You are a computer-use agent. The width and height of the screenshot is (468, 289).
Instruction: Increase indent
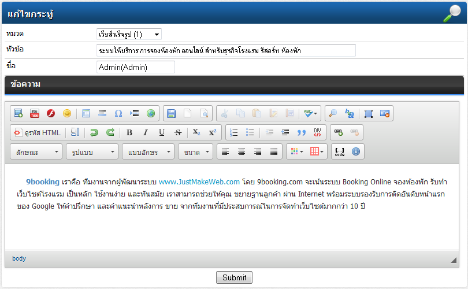pyautogui.click(x=285, y=132)
